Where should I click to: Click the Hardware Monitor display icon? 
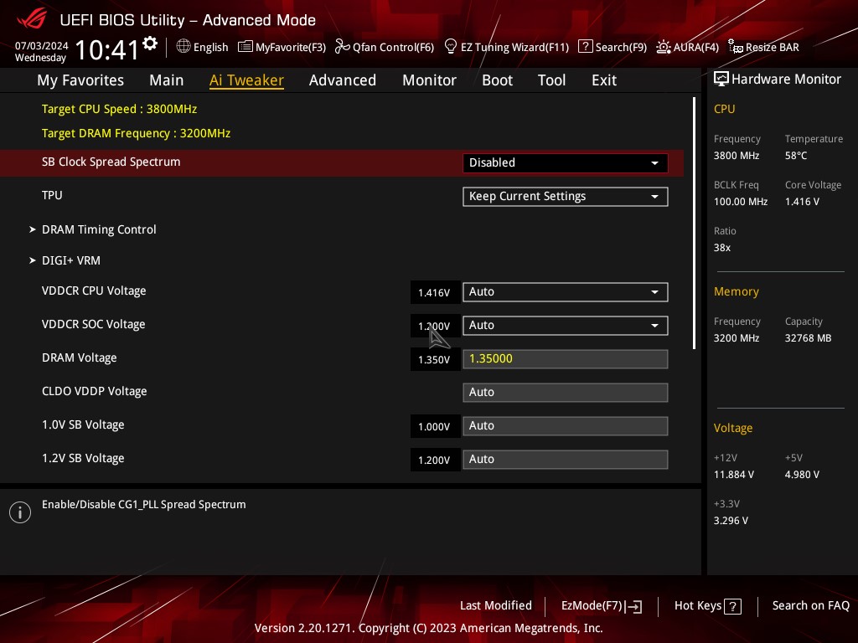[x=721, y=79]
